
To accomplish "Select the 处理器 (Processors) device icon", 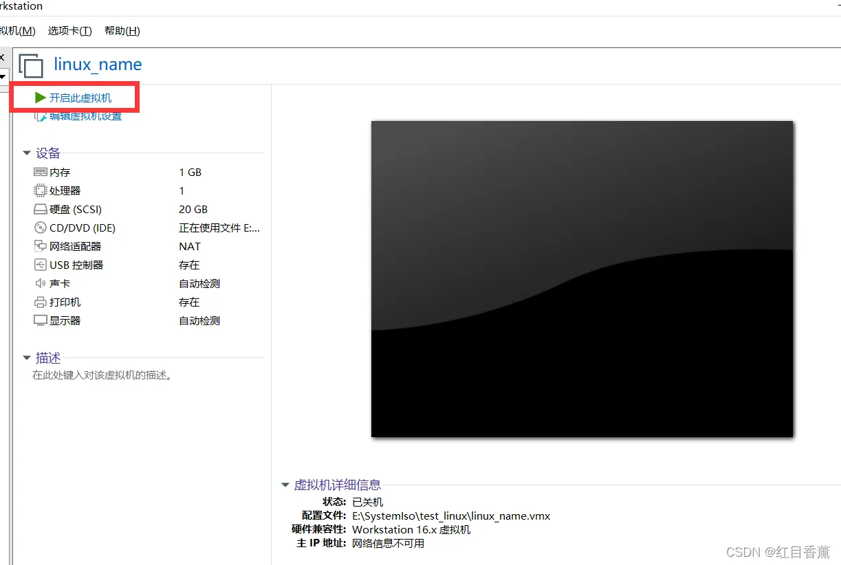I will 40,190.
